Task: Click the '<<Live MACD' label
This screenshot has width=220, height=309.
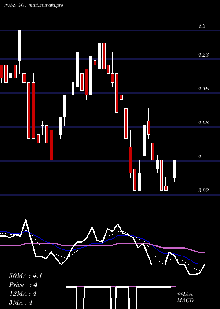Action: coord(185,298)
